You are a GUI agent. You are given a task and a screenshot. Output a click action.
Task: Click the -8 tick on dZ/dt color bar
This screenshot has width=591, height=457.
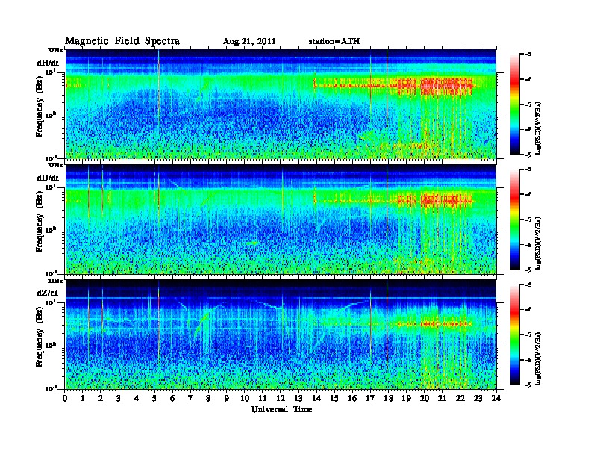point(528,360)
